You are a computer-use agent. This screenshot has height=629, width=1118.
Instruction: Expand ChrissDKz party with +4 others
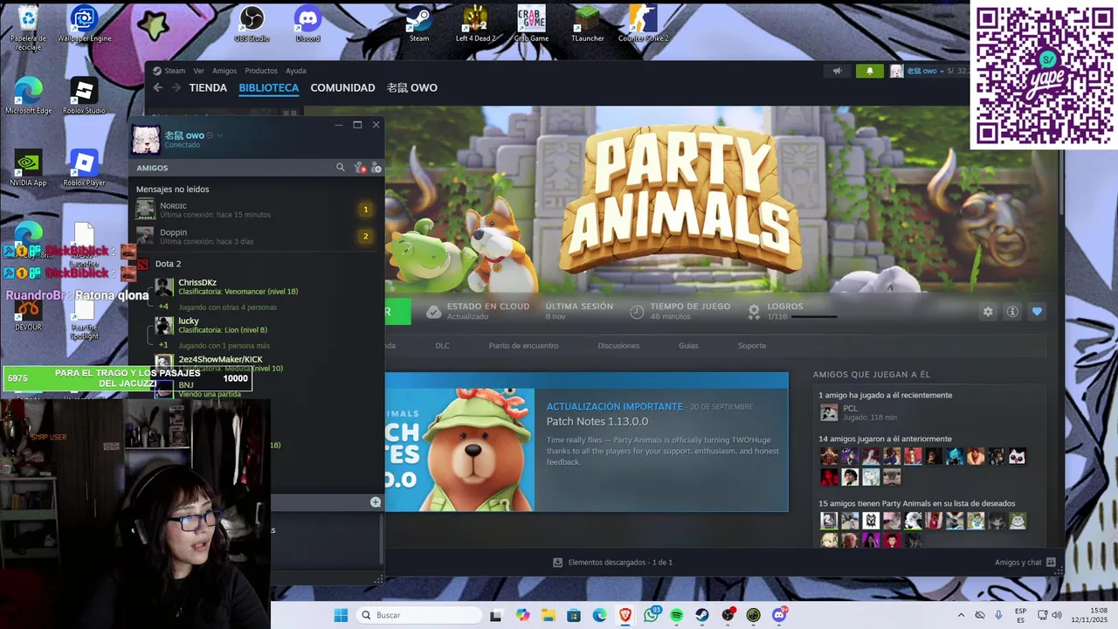click(x=163, y=307)
